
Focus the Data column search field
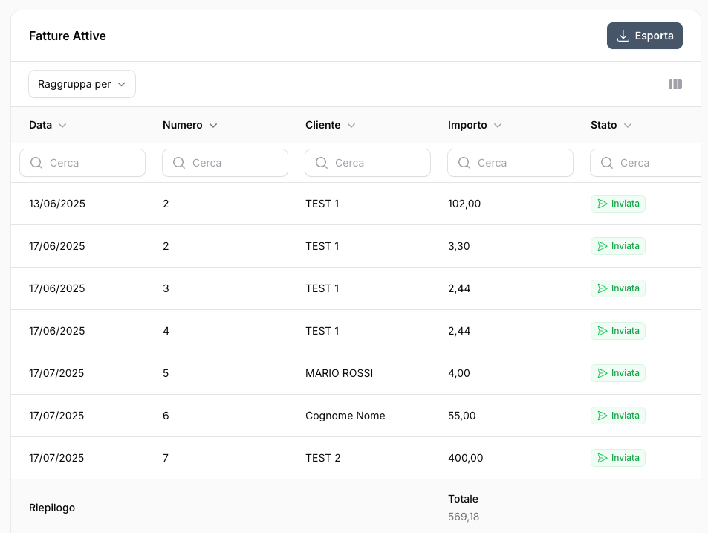tap(93, 163)
